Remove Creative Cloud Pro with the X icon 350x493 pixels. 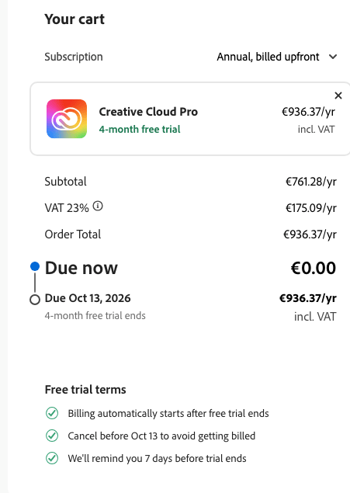coord(338,95)
